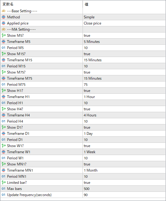
Task: Select the Period M75 parameter row label
Action: click(x=16, y=85)
